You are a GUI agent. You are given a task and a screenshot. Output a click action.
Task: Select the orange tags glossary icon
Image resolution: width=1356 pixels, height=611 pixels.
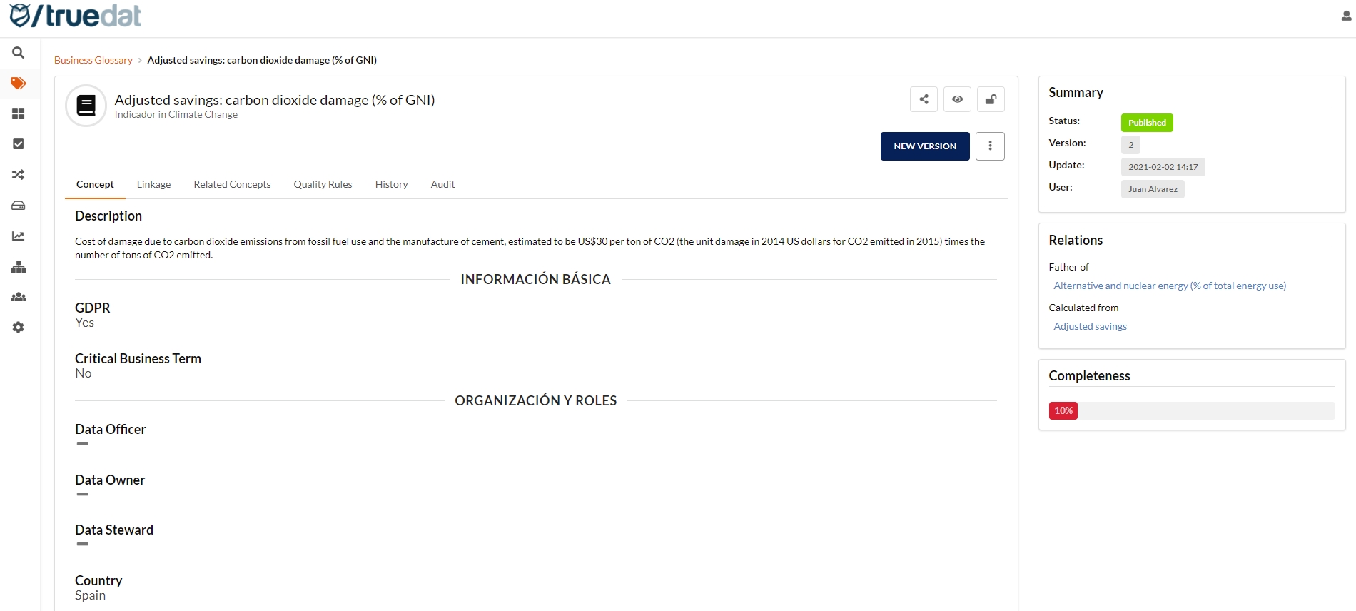[x=19, y=84]
